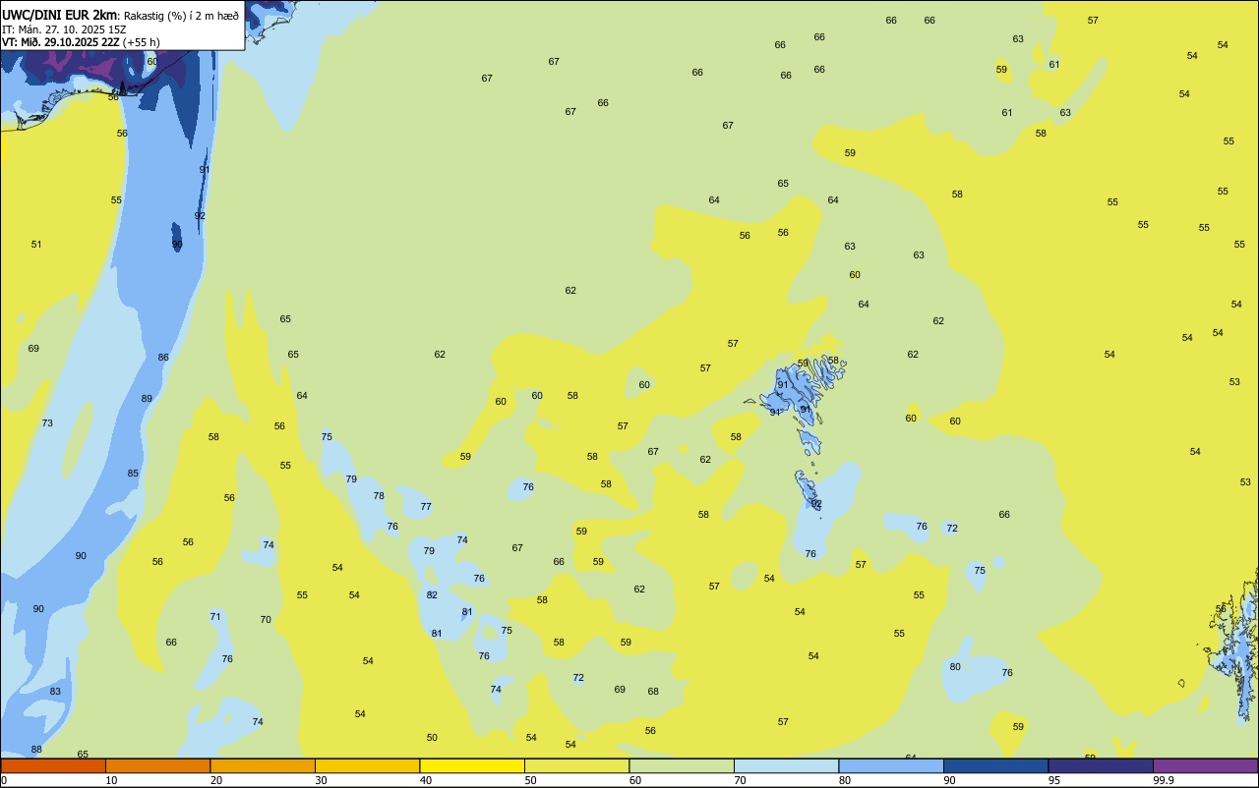Screen dimensions: 1259x788
Task: Select the orange 10–20 color scale segment
Action: click(x=157, y=765)
